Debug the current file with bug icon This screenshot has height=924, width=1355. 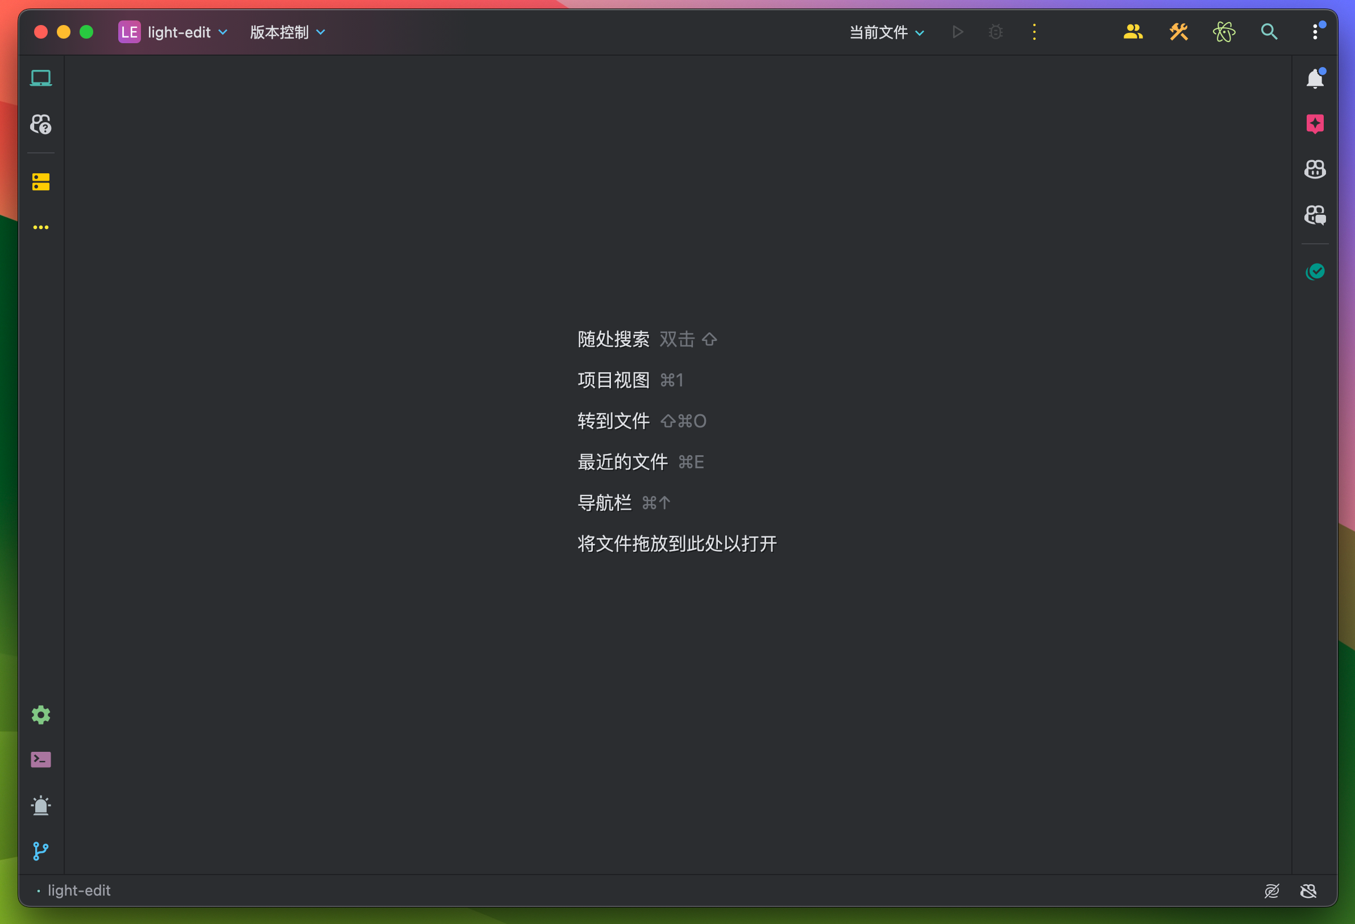(x=996, y=31)
